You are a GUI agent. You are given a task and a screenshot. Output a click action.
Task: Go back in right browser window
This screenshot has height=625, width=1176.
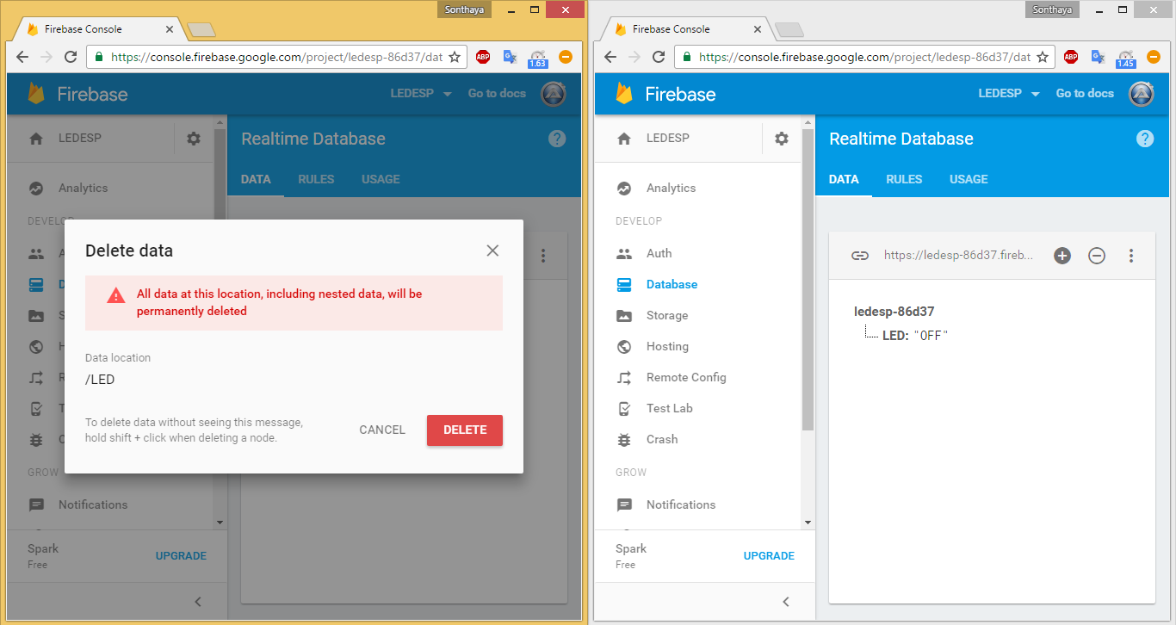[610, 57]
